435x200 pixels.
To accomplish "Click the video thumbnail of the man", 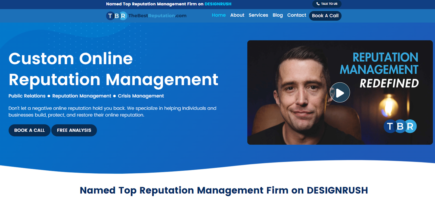I will (340, 92).
